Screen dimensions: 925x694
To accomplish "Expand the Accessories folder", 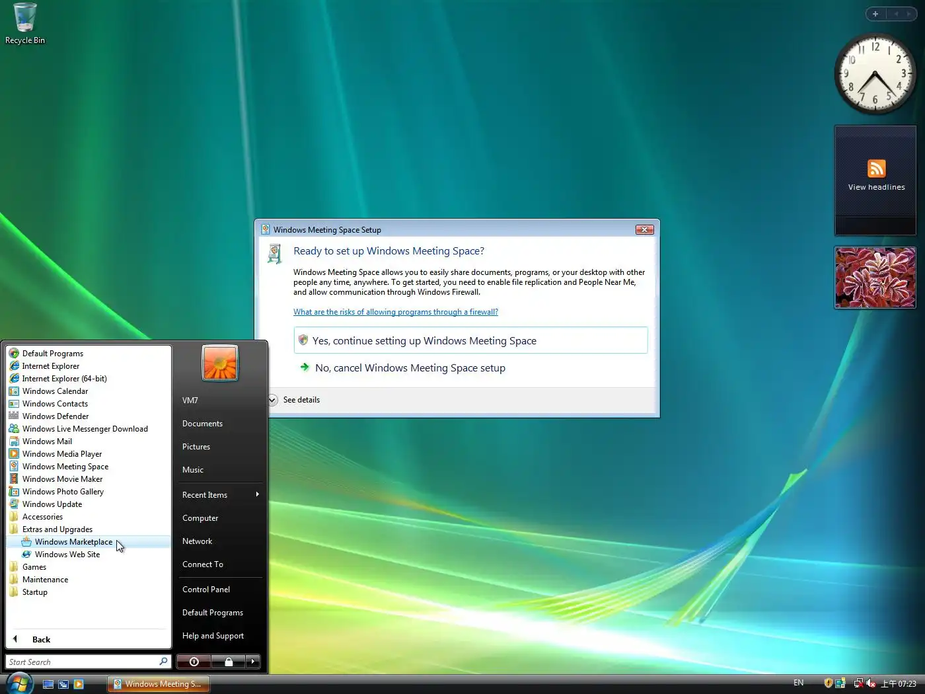I will pyautogui.click(x=89, y=517).
